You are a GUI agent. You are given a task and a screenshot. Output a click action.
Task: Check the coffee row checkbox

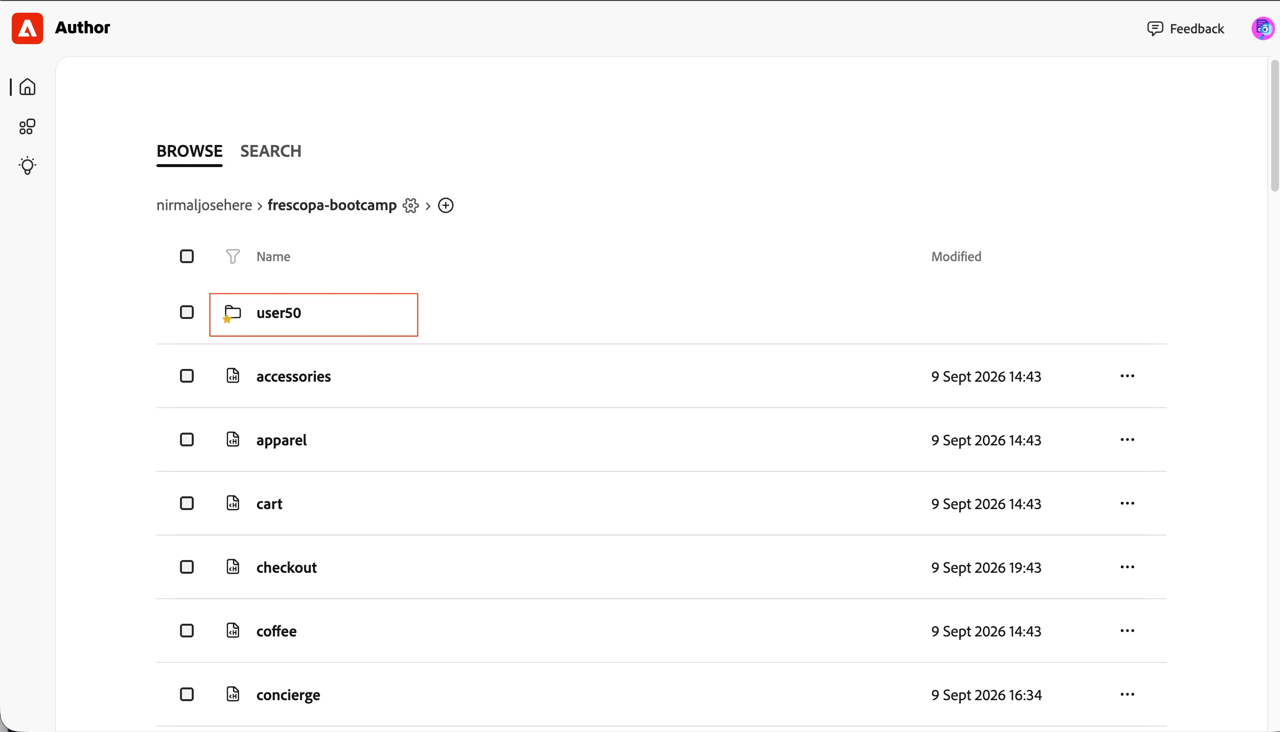pyautogui.click(x=187, y=631)
